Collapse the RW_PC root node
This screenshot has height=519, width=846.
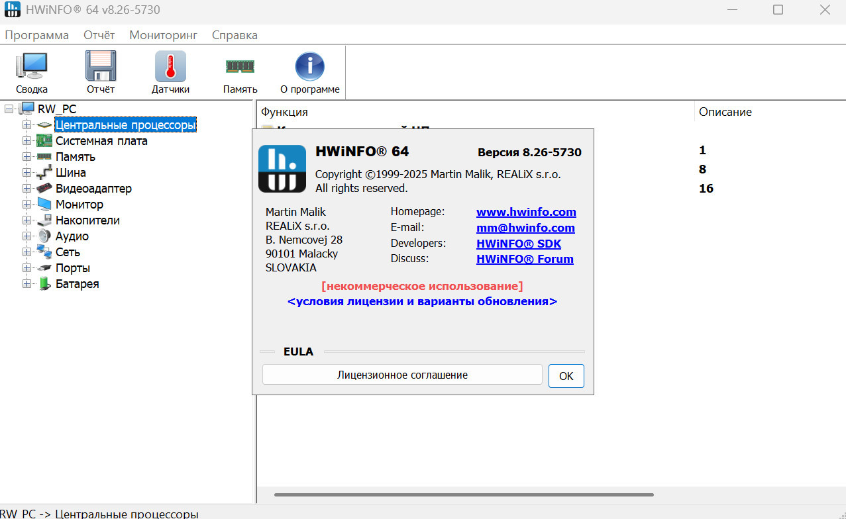[x=9, y=109]
